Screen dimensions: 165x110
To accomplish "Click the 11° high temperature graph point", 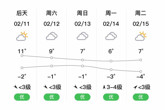I will pos(22,56).
